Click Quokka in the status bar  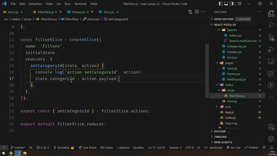[x=138, y=147]
